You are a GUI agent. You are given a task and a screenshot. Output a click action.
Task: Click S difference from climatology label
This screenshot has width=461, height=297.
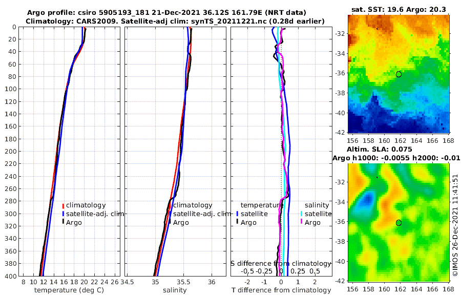[x=281, y=264]
